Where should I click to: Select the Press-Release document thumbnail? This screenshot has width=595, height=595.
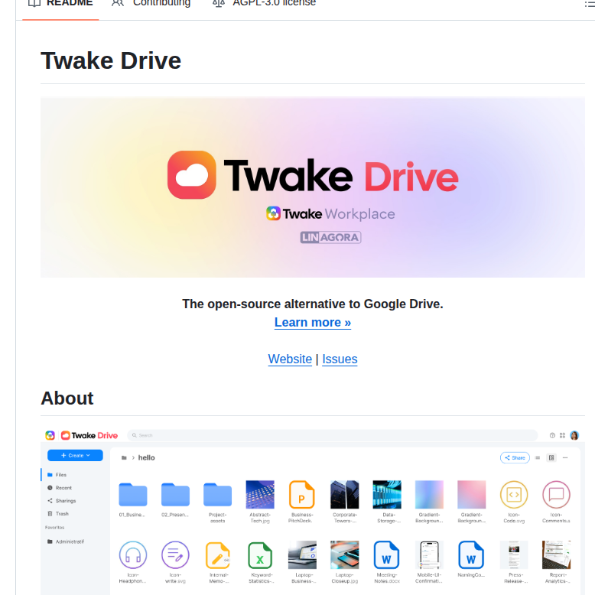click(514, 554)
